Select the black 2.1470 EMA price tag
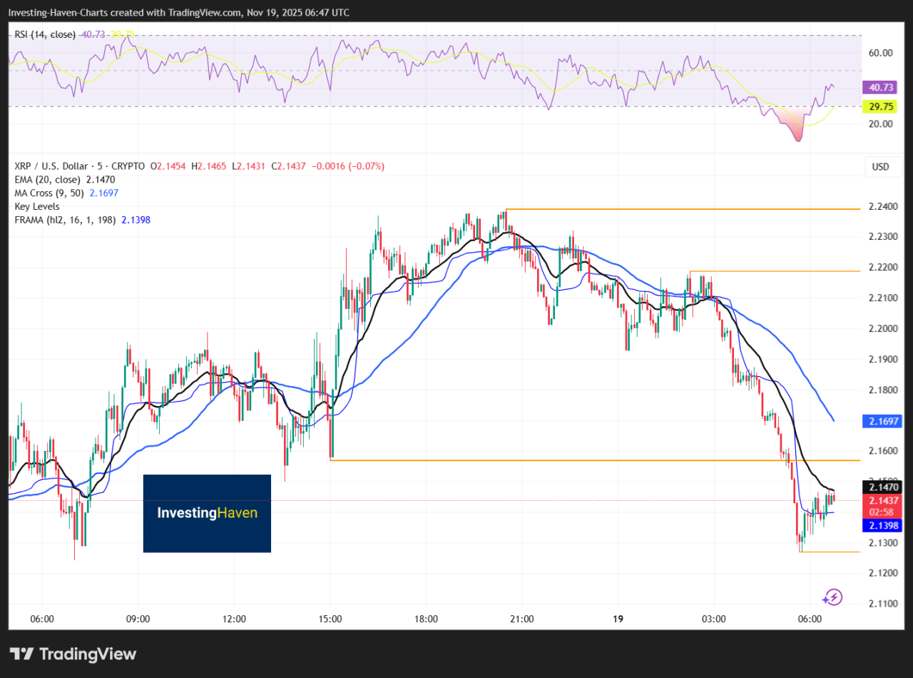The width and height of the screenshot is (913, 678). (x=882, y=487)
